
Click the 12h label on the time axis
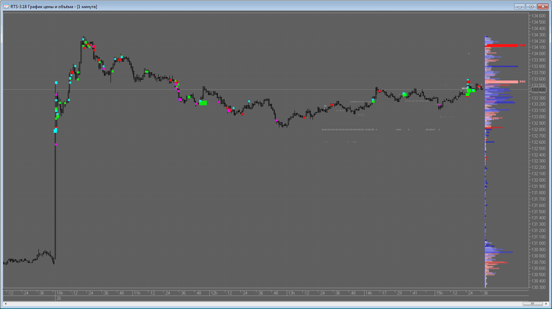tap(214, 293)
